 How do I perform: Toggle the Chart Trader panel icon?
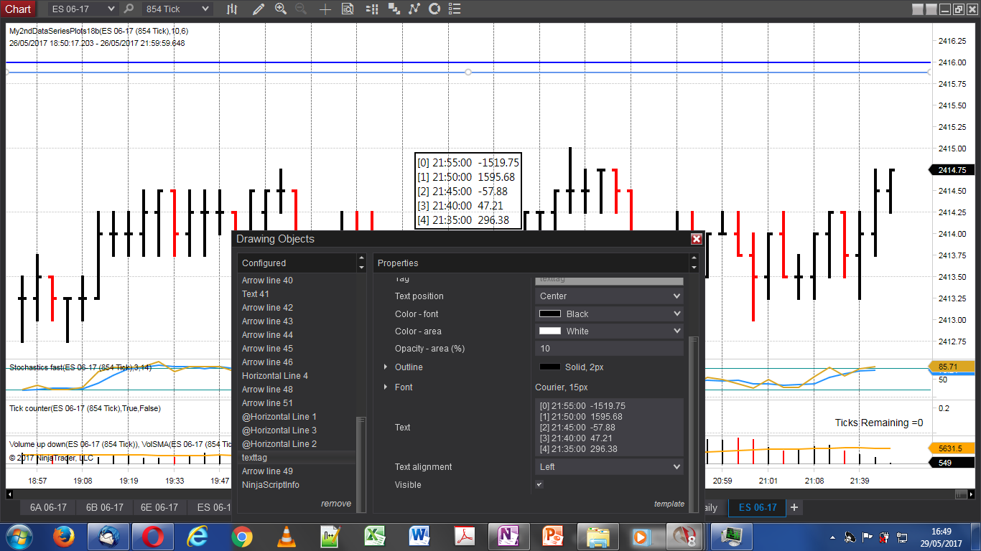click(371, 9)
